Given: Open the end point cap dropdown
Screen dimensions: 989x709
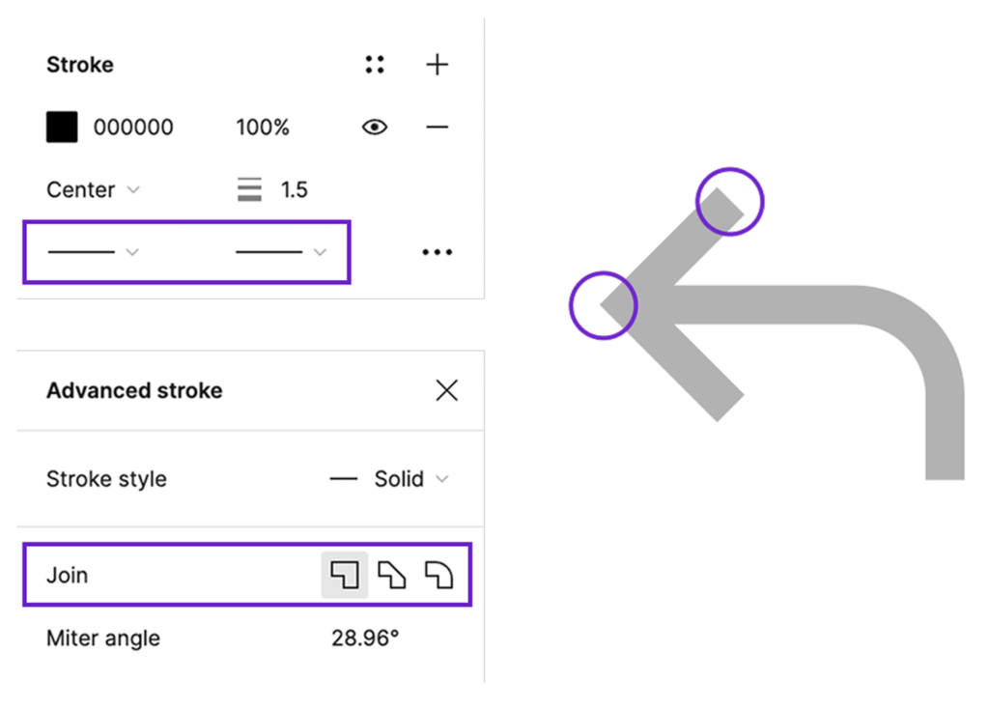Looking at the screenshot, I should 281,252.
